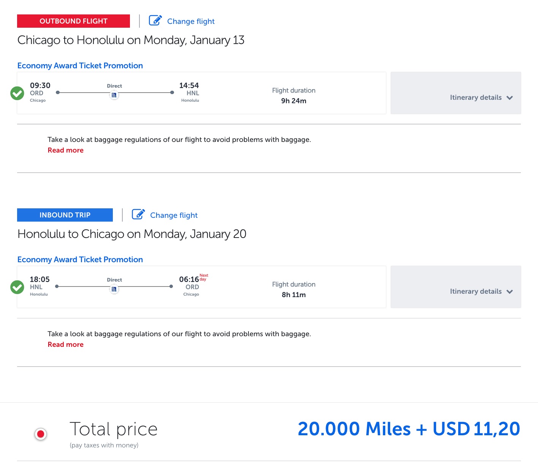The image size is (538, 466).
Task: Click airline logo on inbound direct flight
Action: click(114, 290)
